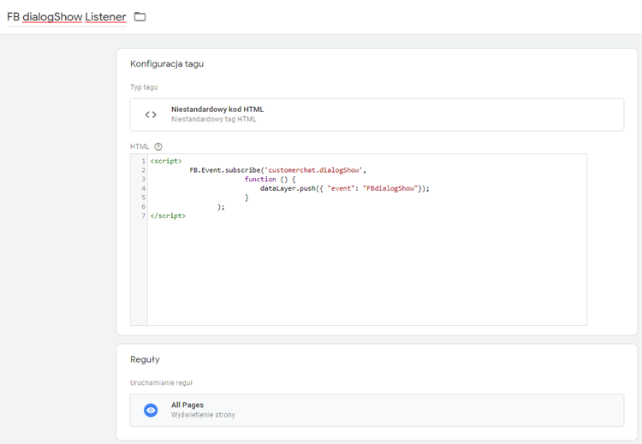Place cursor on the opening <script> line
642x444 pixels.
pos(166,161)
